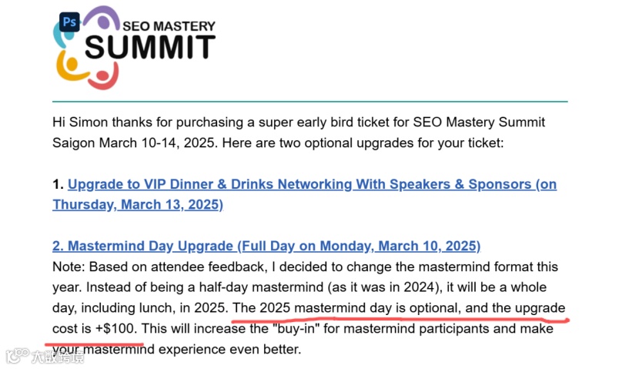Viewport: 639px width, 369px height.
Task: Click the red figure in the logo
Action: (103, 77)
